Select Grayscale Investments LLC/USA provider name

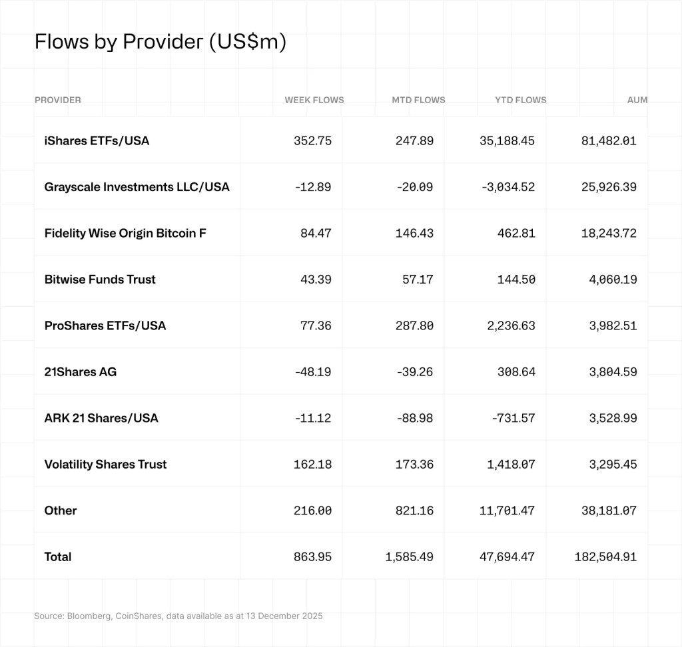(137, 187)
